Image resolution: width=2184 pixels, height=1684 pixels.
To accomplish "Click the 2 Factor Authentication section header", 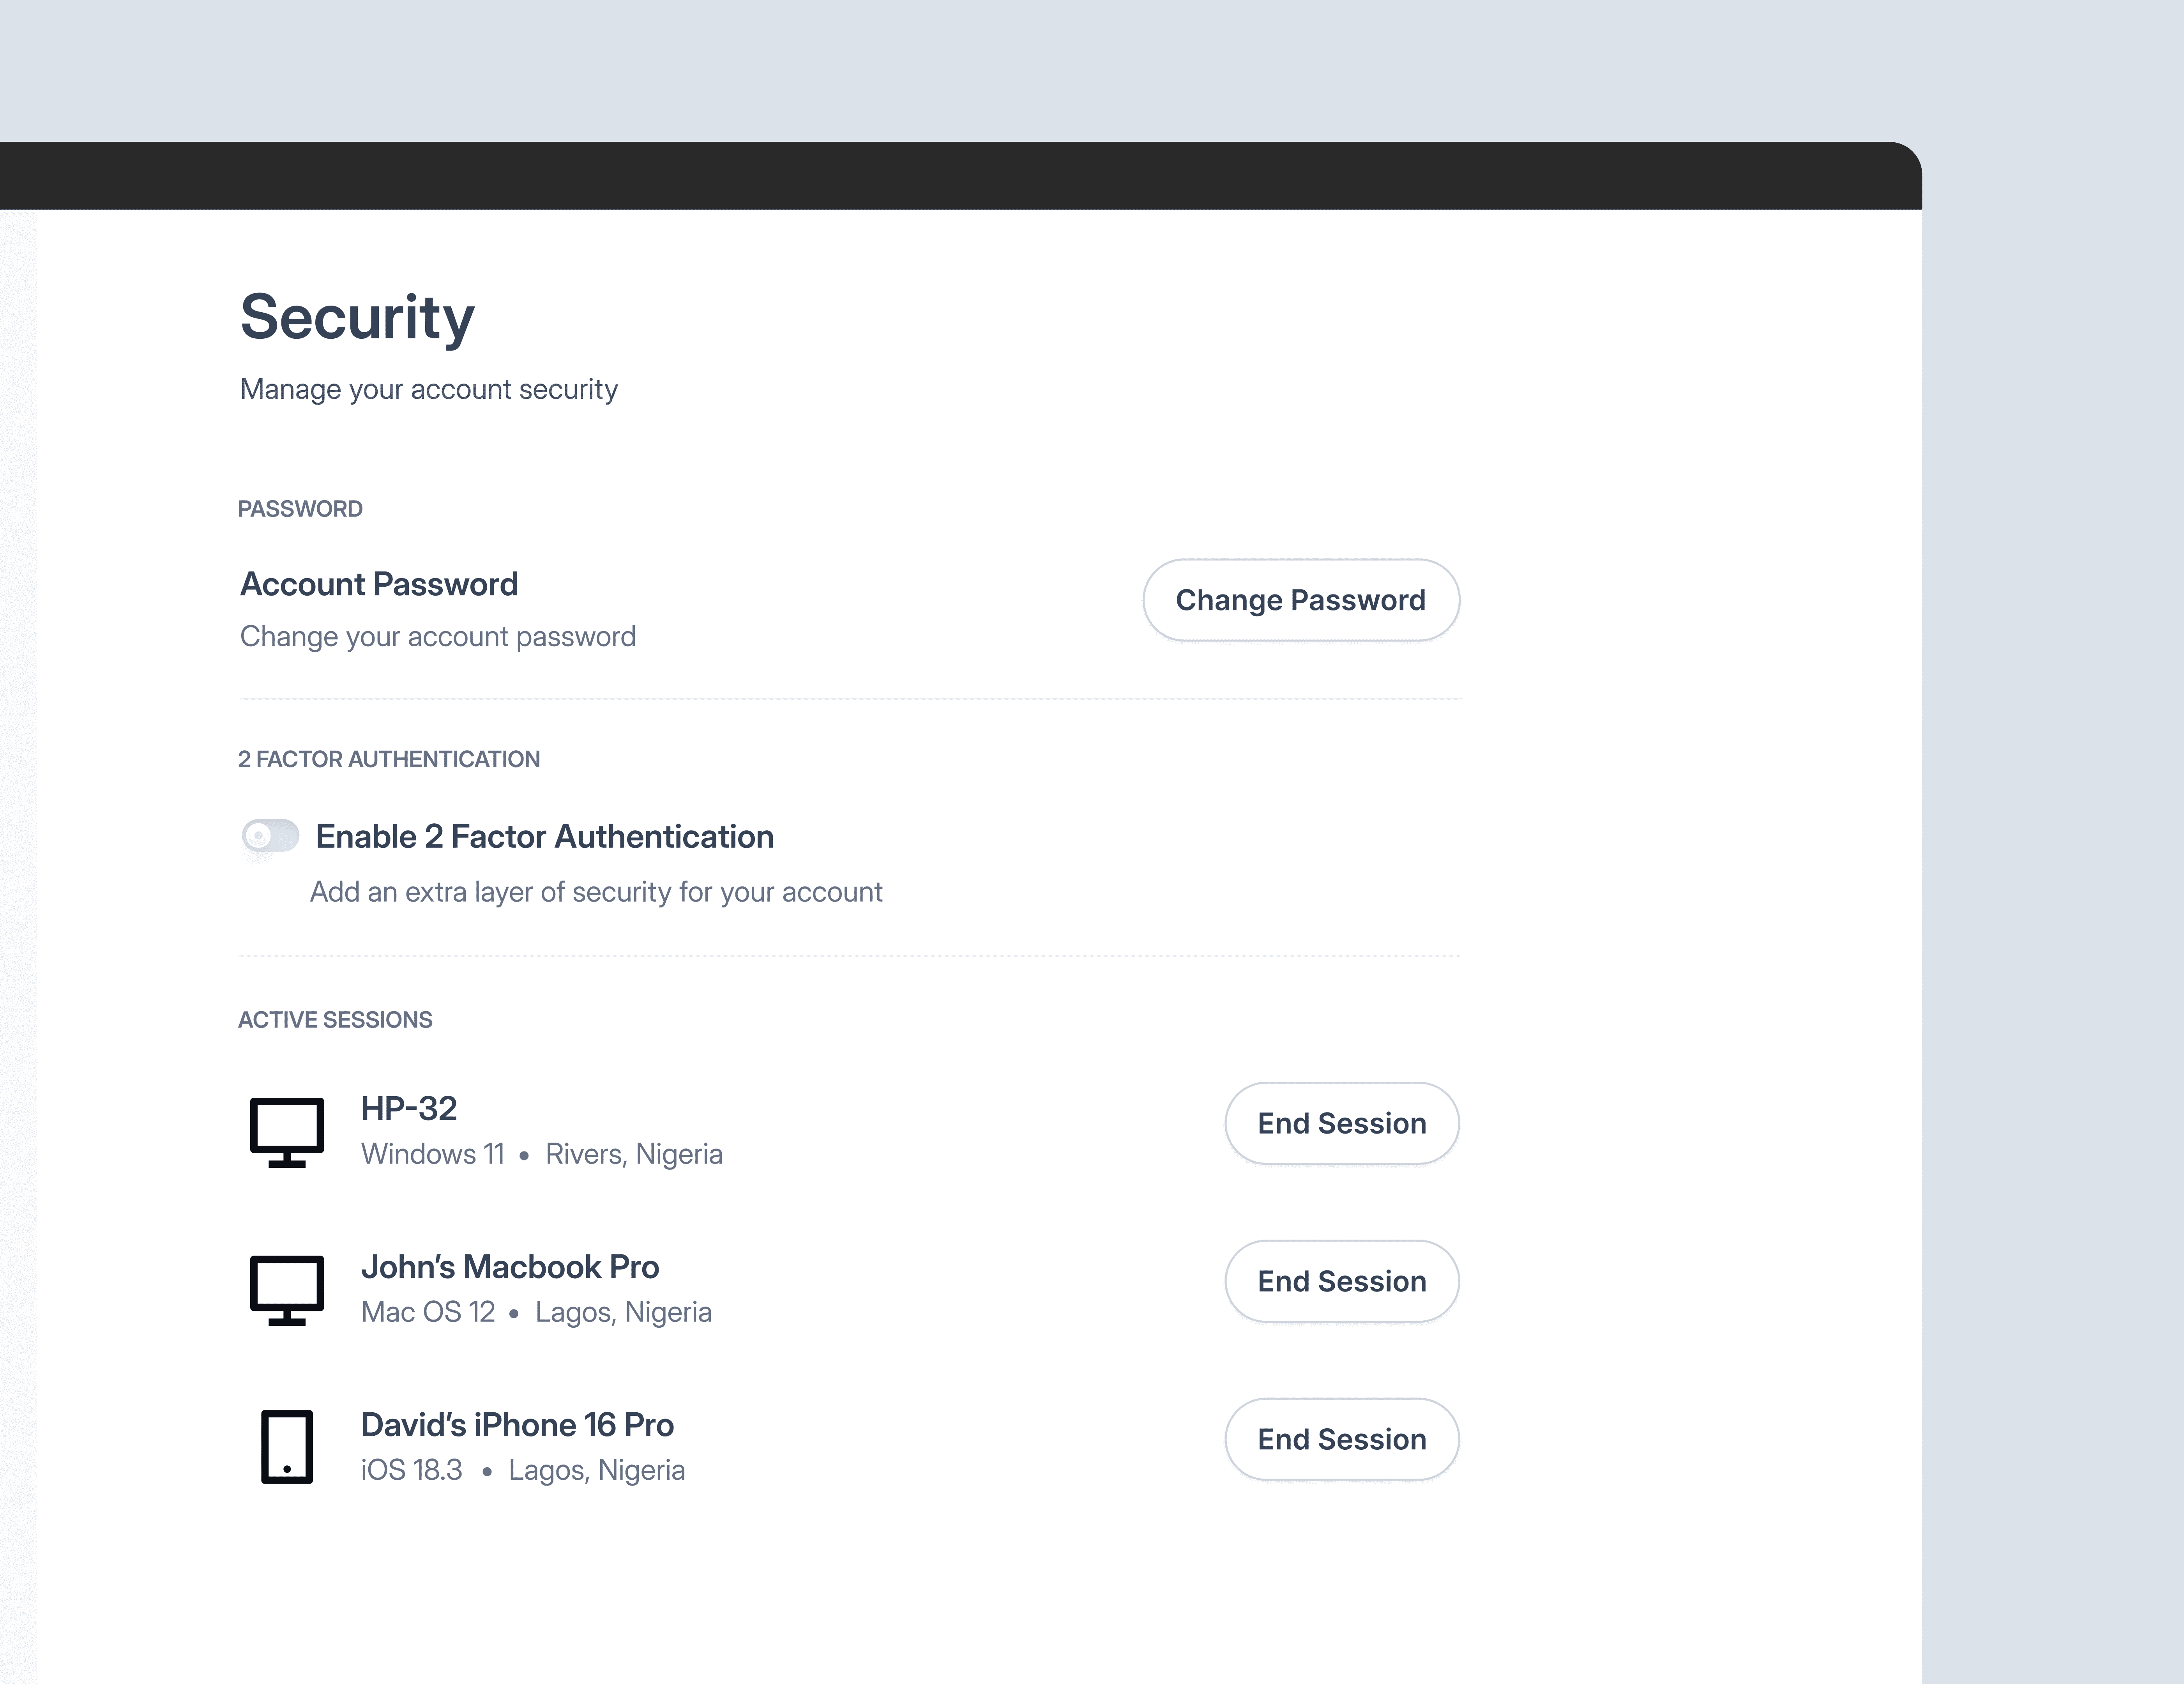I will (388, 759).
